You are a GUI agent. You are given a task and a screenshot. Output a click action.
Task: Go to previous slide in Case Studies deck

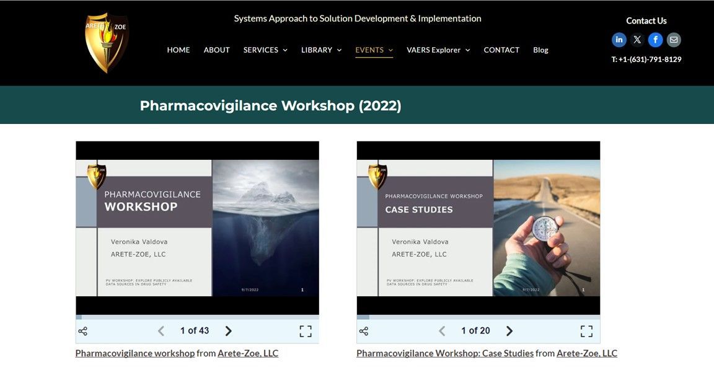(441, 330)
